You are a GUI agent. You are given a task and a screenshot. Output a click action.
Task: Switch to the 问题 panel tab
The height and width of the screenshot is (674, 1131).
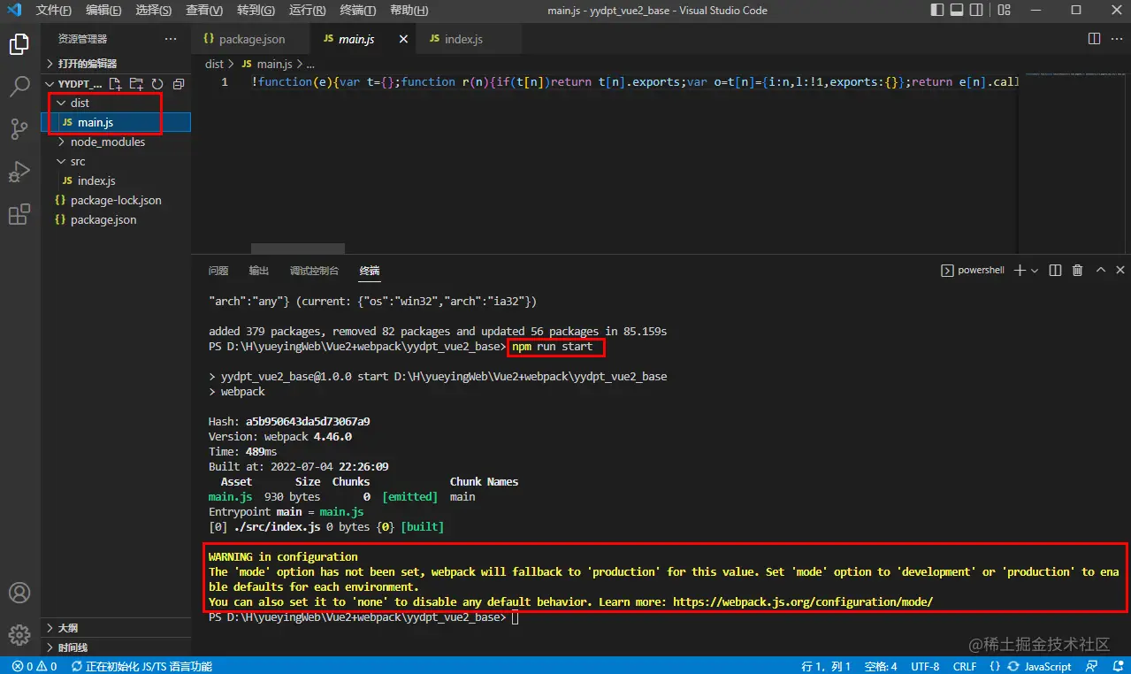coord(218,271)
